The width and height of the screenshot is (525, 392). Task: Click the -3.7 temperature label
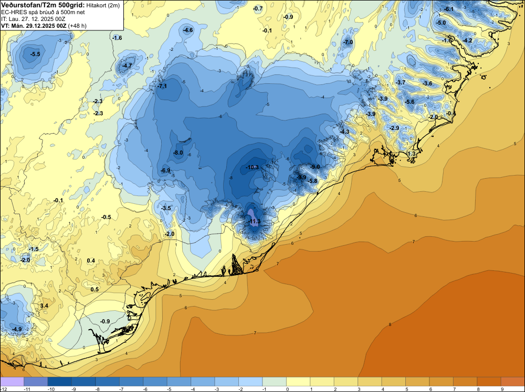click(x=401, y=82)
